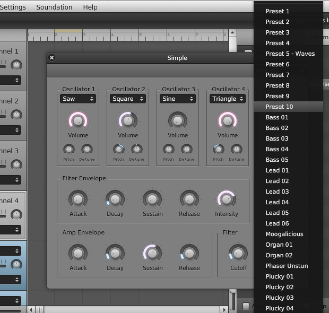The height and width of the screenshot is (313, 329).
Task: Click Filter Envelope Decay knob
Action: click(x=115, y=199)
